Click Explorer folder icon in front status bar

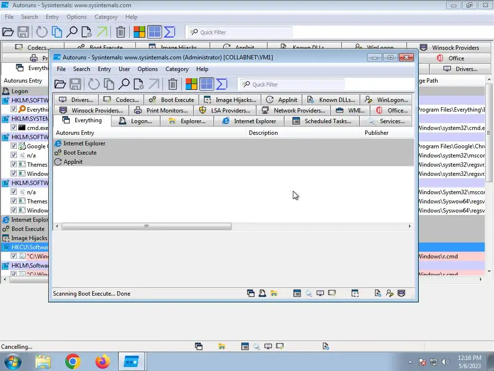pos(274,293)
